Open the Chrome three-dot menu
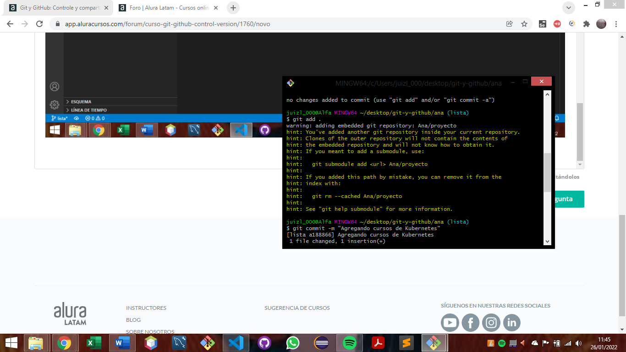Viewport: 626px width, 352px height. (x=616, y=24)
